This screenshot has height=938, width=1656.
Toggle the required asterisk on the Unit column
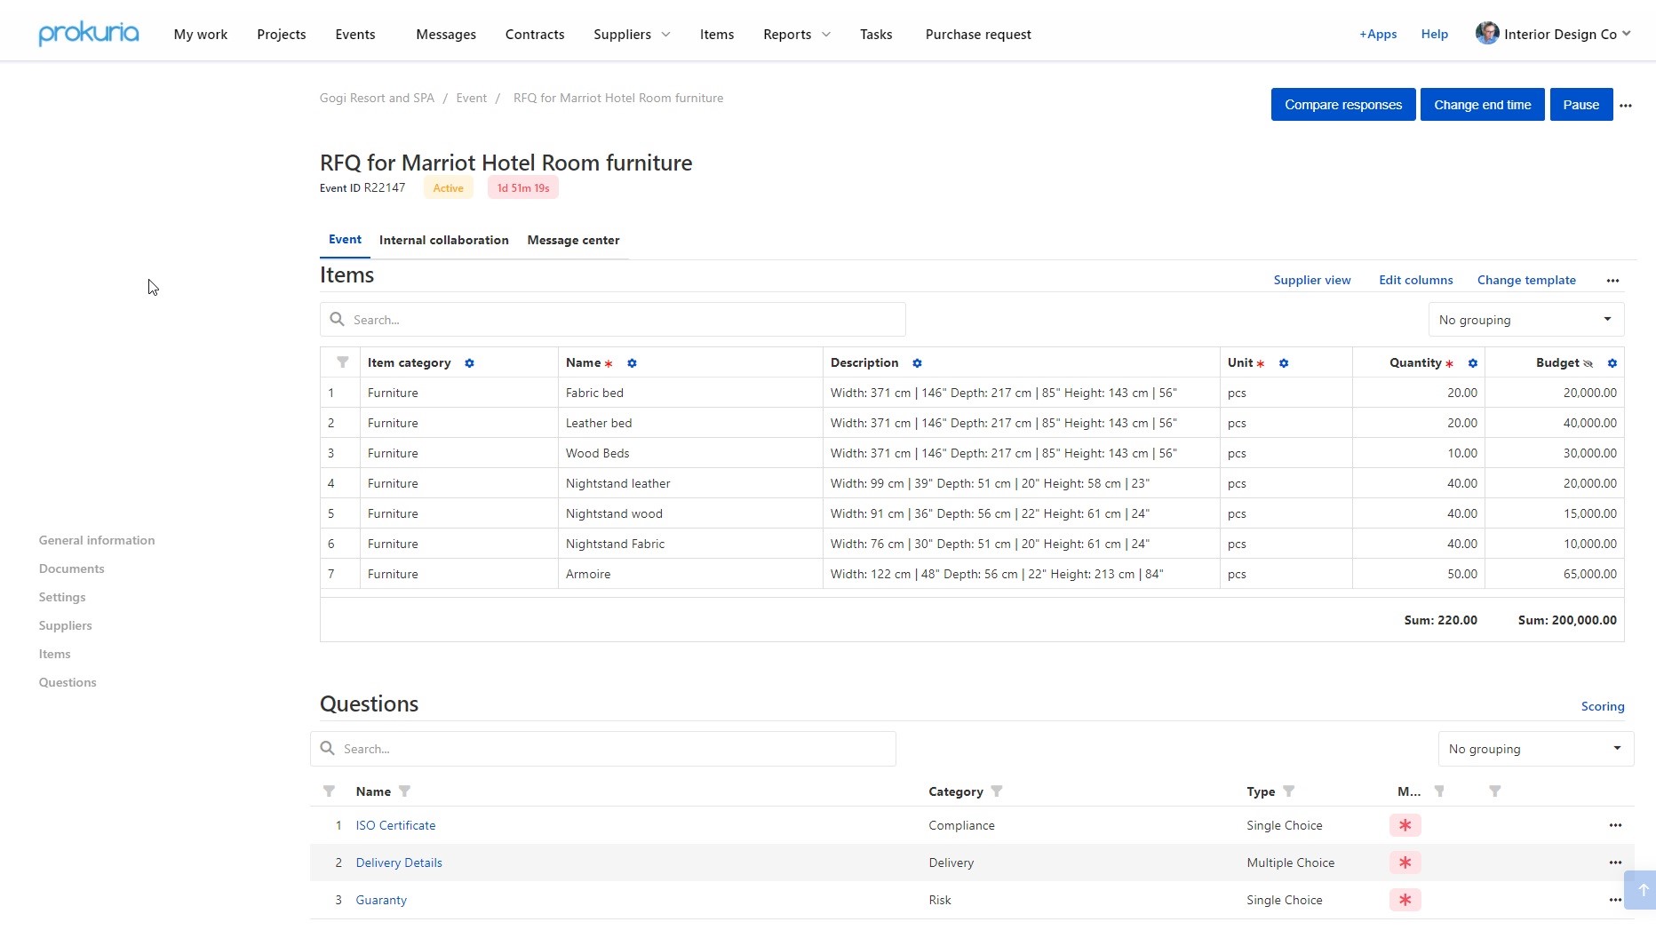(x=1262, y=363)
